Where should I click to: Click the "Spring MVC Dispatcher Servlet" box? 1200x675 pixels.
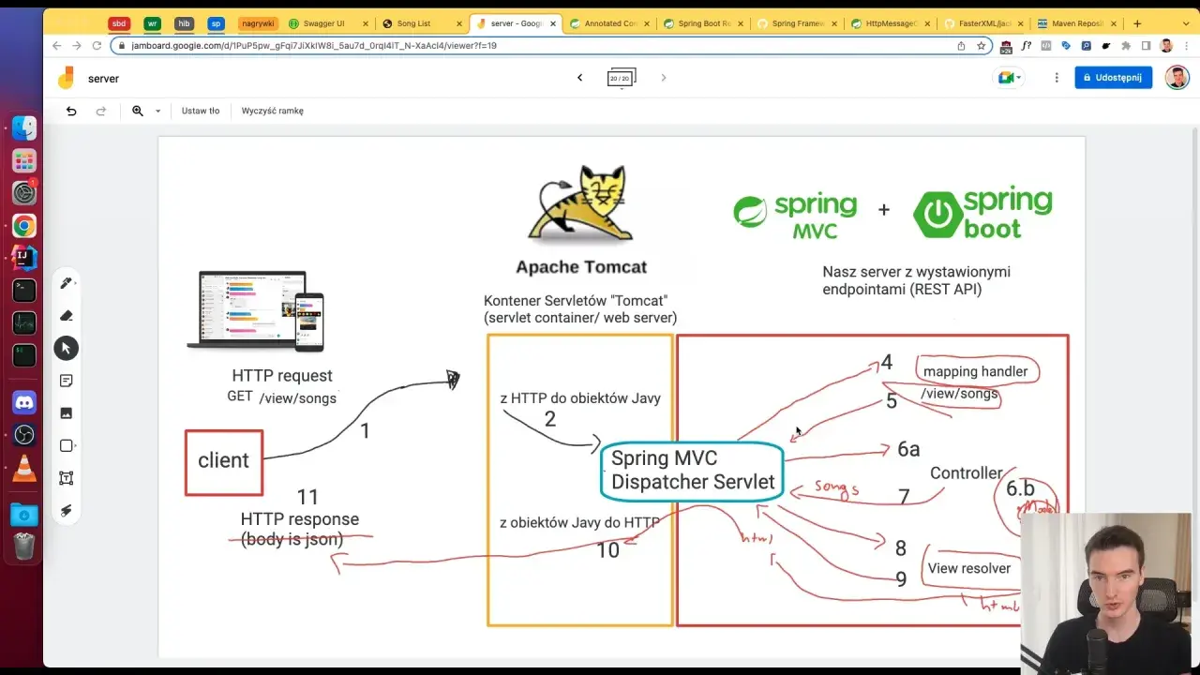692,471
